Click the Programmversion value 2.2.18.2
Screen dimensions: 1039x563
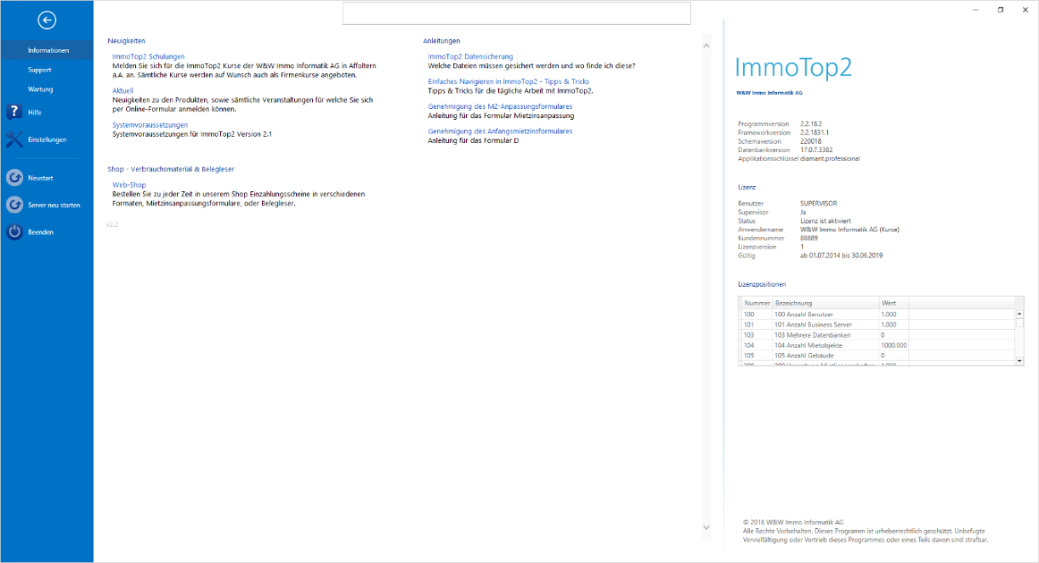click(x=813, y=124)
